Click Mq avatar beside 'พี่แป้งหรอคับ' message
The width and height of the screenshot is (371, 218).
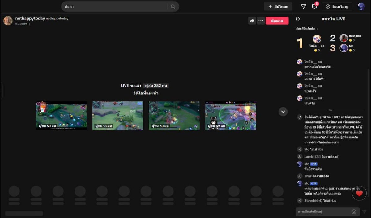click(x=300, y=164)
